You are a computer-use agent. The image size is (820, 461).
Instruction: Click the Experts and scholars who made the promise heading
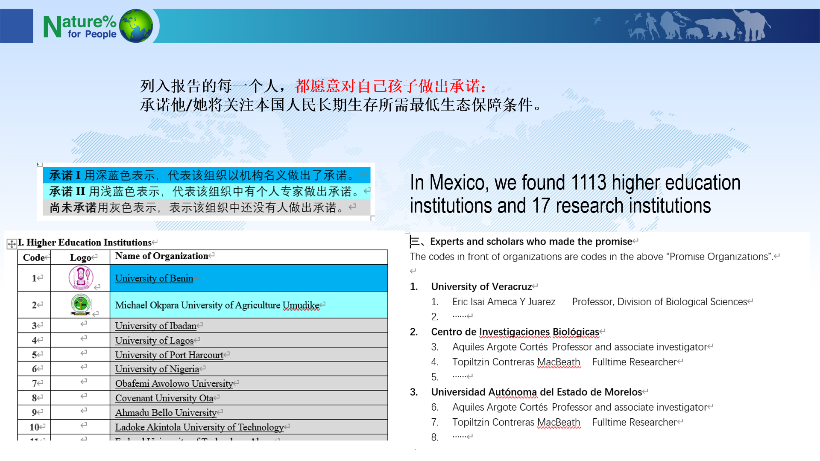coord(531,242)
